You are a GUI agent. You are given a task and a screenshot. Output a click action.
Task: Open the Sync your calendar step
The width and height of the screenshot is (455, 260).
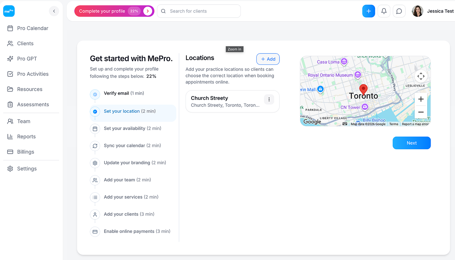click(x=133, y=146)
